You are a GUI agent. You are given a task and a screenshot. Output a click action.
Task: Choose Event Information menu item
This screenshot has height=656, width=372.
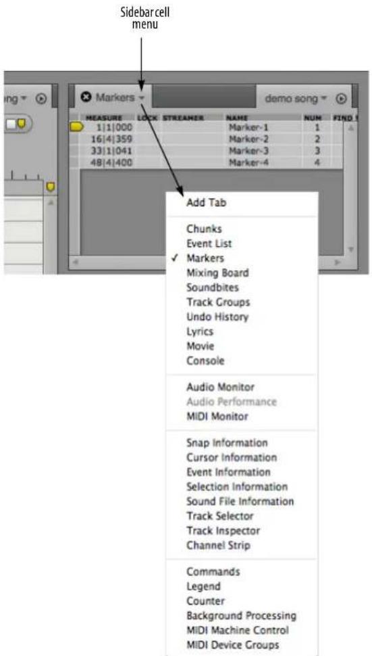(x=228, y=472)
